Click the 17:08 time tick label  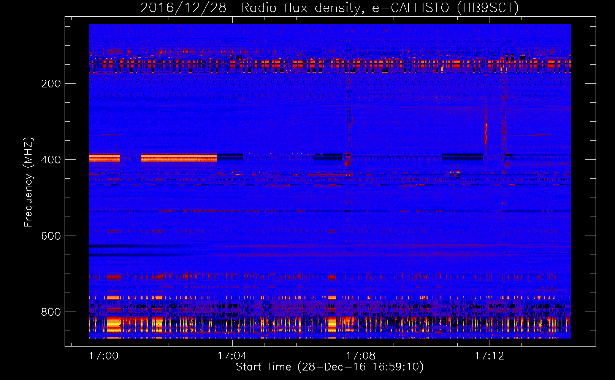point(361,356)
